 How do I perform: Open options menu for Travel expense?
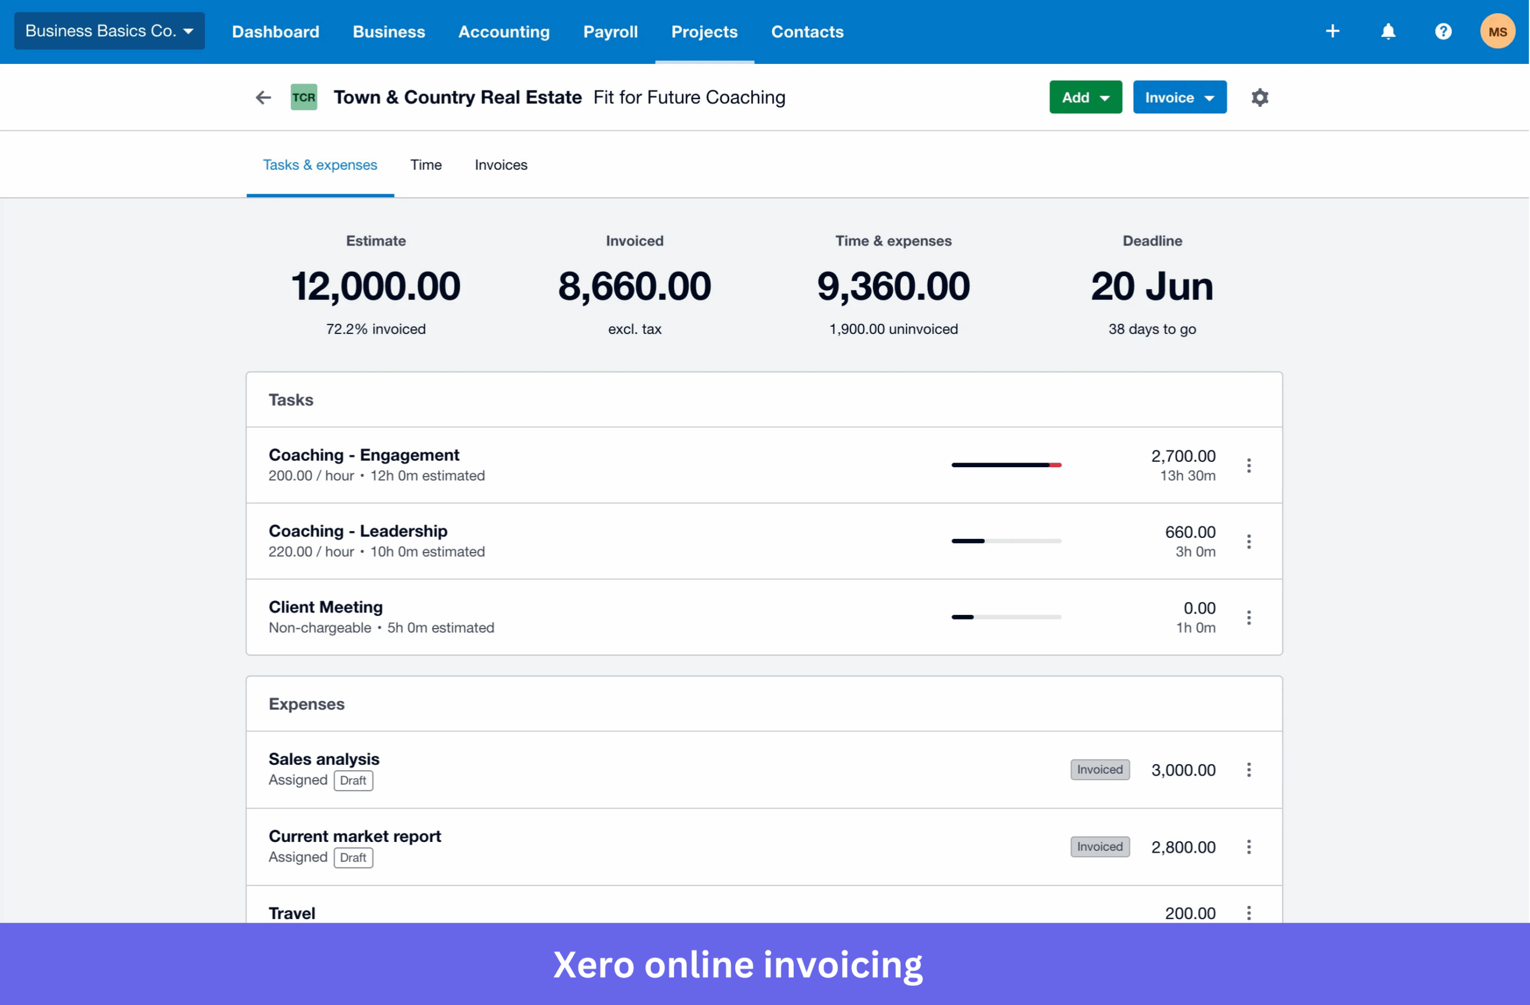tap(1249, 912)
